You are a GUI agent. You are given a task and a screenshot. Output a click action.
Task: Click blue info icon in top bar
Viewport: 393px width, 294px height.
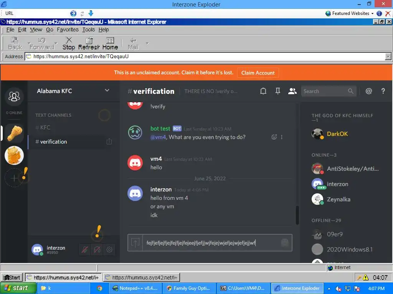[x=379, y=13]
